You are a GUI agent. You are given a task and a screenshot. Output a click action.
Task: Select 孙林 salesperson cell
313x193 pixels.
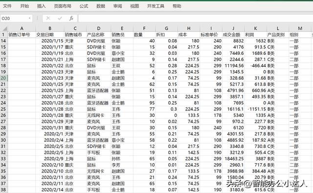pyautogui.click(x=122, y=159)
